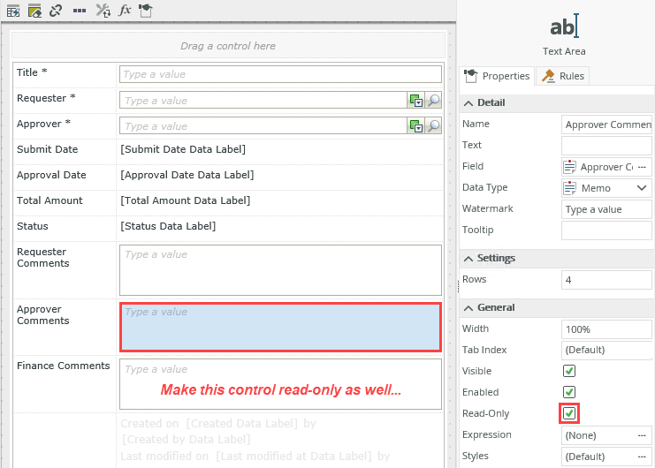The width and height of the screenshot is (655, 468).
Task: Click the Requester magnifier search icon
Action: tap(434, 101)
